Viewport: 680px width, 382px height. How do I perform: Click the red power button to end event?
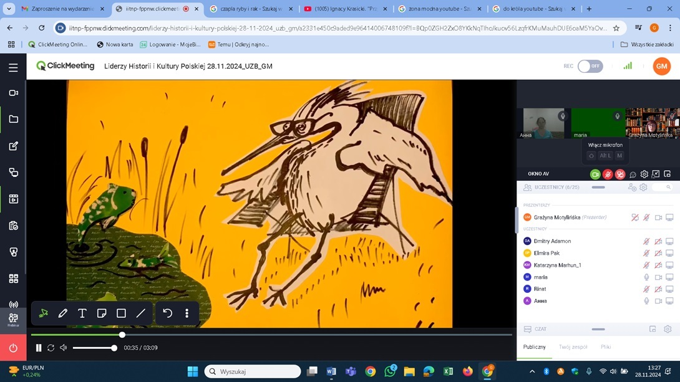click(13, 348)
